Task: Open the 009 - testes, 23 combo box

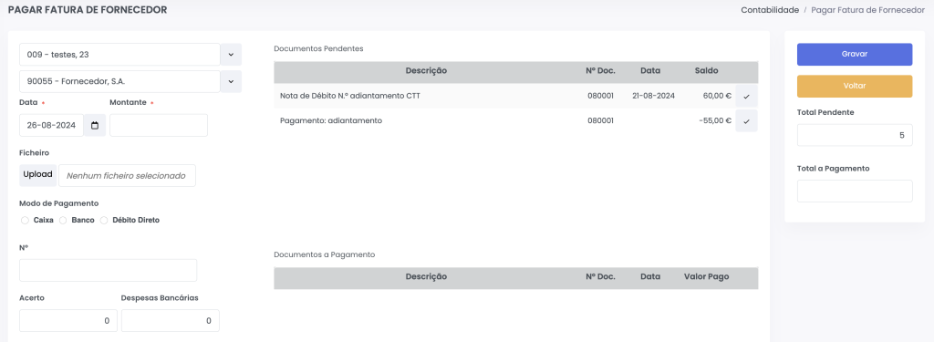Action: (x=119, y=54)
